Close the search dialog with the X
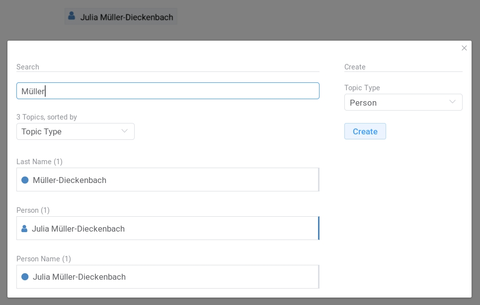Viewport: 480px width, 305px height. tap(464, 48)
